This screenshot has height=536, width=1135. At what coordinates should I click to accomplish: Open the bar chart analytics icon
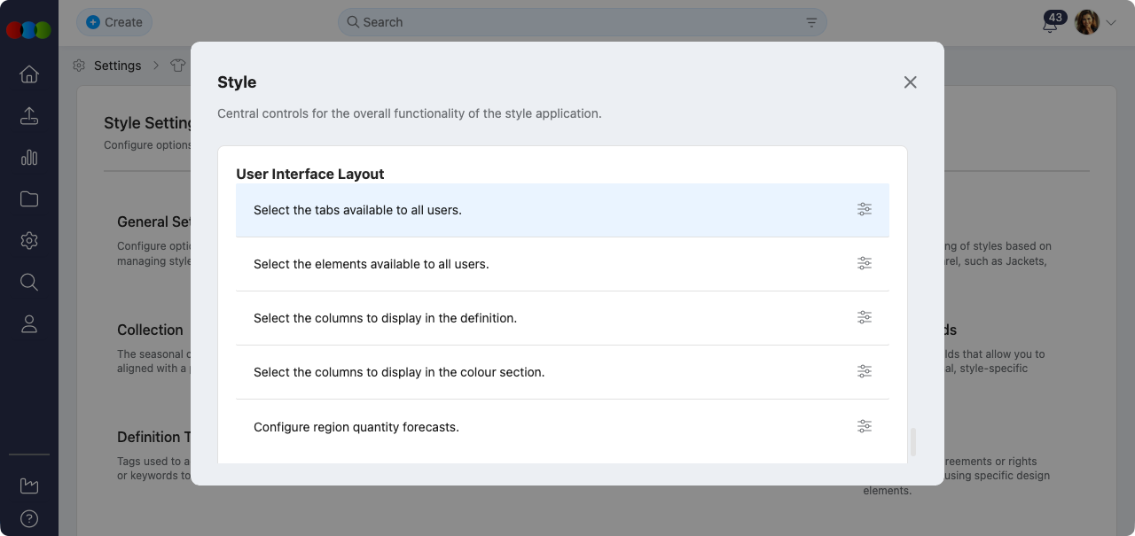[x=29, y=158]
